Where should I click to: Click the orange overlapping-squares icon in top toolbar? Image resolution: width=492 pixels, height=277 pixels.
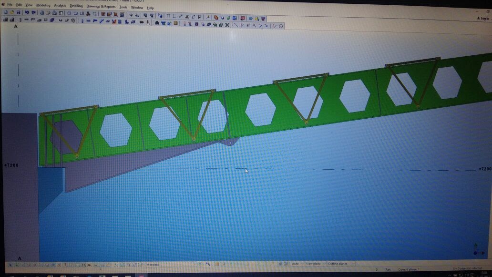click(x=216, y=18)
